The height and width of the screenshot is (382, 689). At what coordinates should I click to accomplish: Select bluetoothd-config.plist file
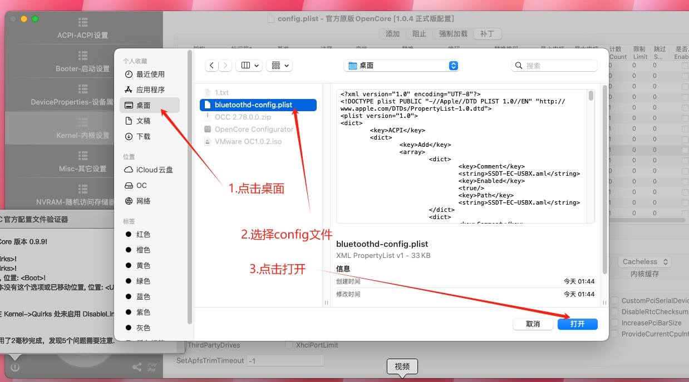(x=258, y=105)
